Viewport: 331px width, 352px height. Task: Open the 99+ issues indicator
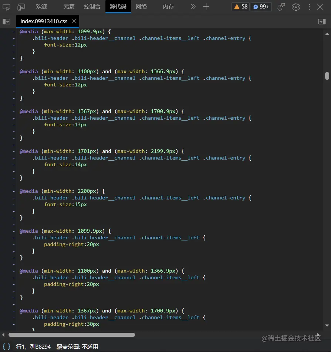pos(261,7)
